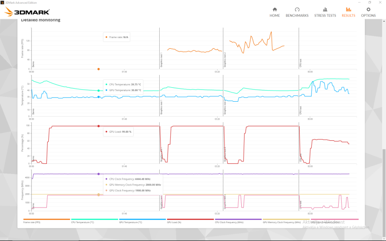Restore down the 3DMark window

(370, 2)
